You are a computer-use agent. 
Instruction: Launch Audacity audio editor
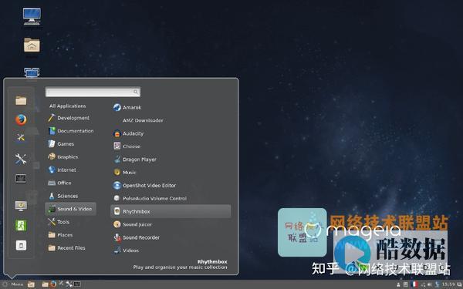(128, 133)
